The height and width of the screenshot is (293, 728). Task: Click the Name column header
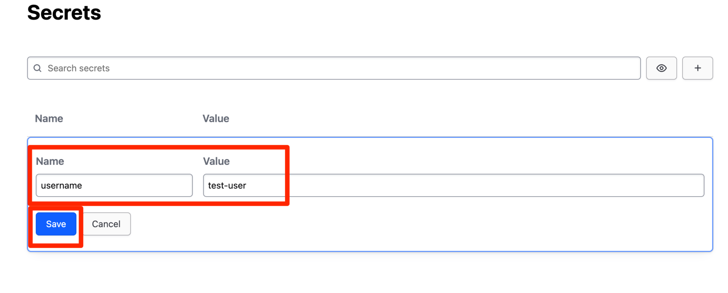49,118
